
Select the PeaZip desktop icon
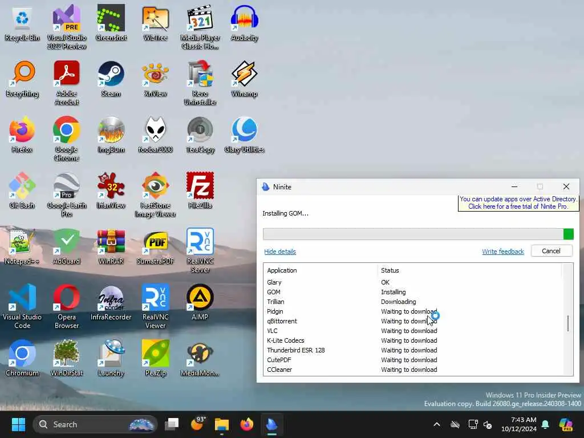point(155,359)
